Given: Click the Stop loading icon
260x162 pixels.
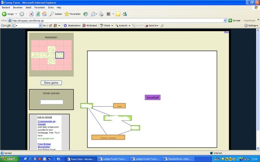Looking at the screenshot, I should pos(31,14).
